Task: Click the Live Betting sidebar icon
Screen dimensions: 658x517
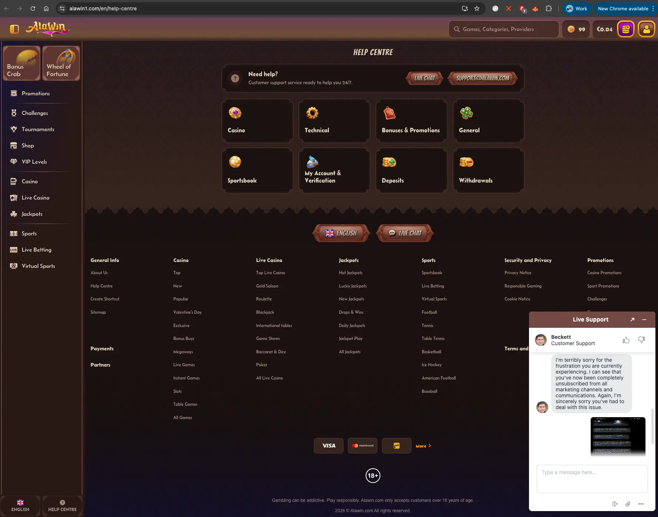Action: point(14,250)
